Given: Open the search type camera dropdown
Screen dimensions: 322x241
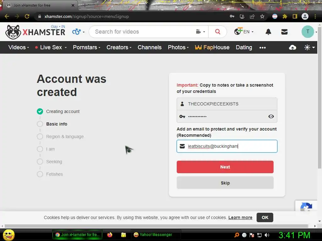Looking at the screenshot, I should pyautogui.click(x=200, y=32).
